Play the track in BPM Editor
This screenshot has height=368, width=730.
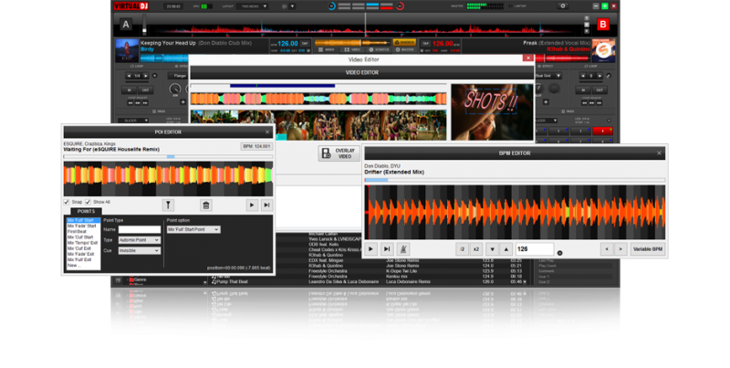371,249
